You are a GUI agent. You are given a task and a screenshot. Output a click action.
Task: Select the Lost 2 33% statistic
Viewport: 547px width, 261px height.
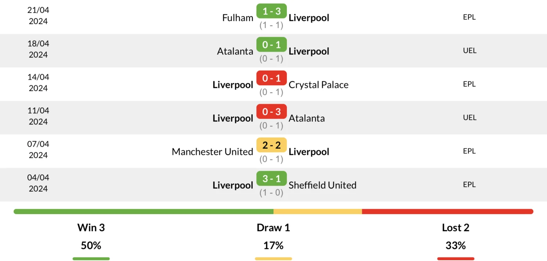456,236
